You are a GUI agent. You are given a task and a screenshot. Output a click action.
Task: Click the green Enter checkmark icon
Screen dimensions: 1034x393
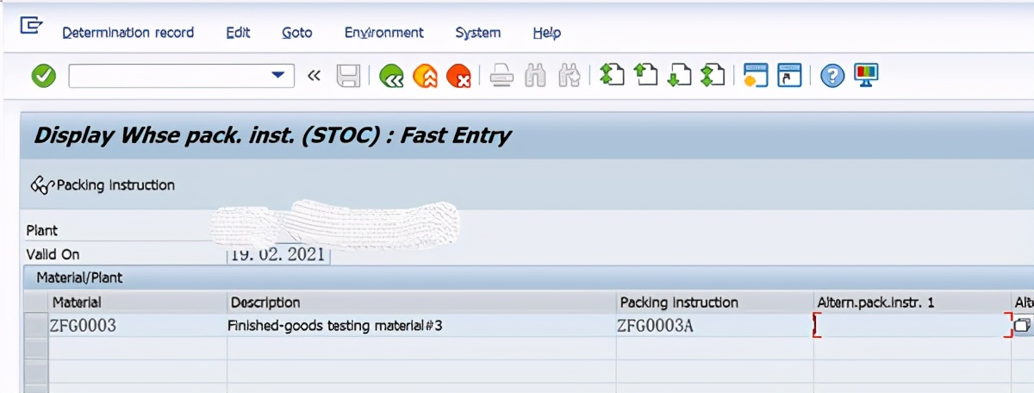(43, 76)
